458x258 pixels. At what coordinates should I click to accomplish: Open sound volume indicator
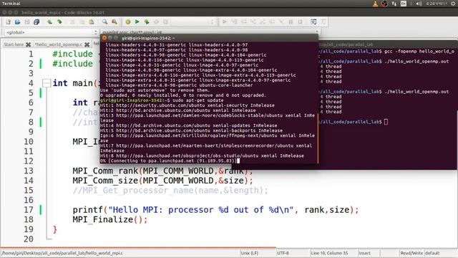(x=419, y=4)
